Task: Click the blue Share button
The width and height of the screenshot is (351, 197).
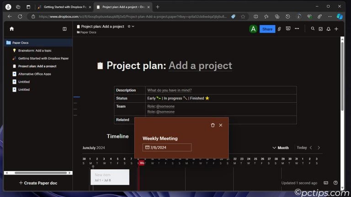Action: (x=267, y=29)
